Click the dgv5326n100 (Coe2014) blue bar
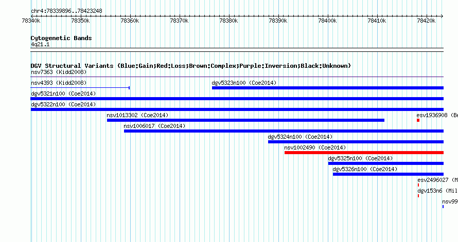 (388, 174)
